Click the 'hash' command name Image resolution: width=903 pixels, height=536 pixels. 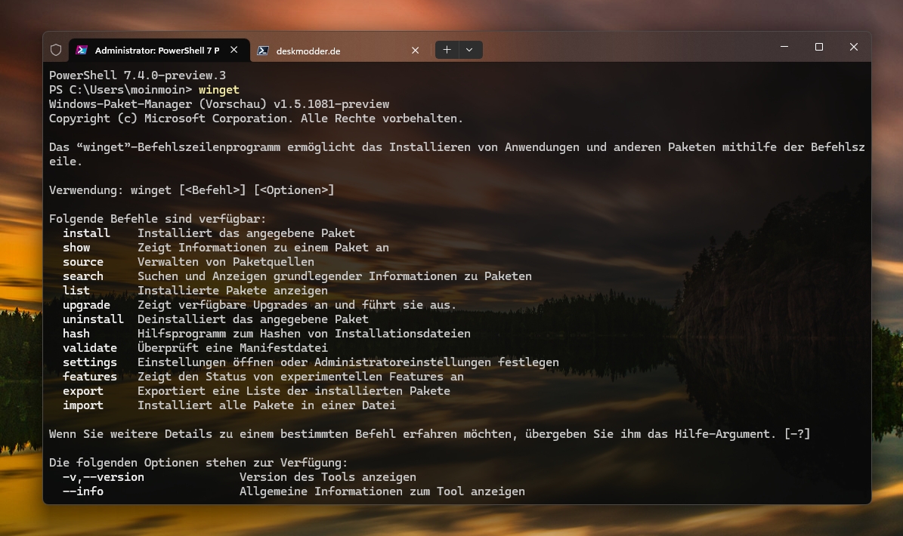(x=76, y=334)
